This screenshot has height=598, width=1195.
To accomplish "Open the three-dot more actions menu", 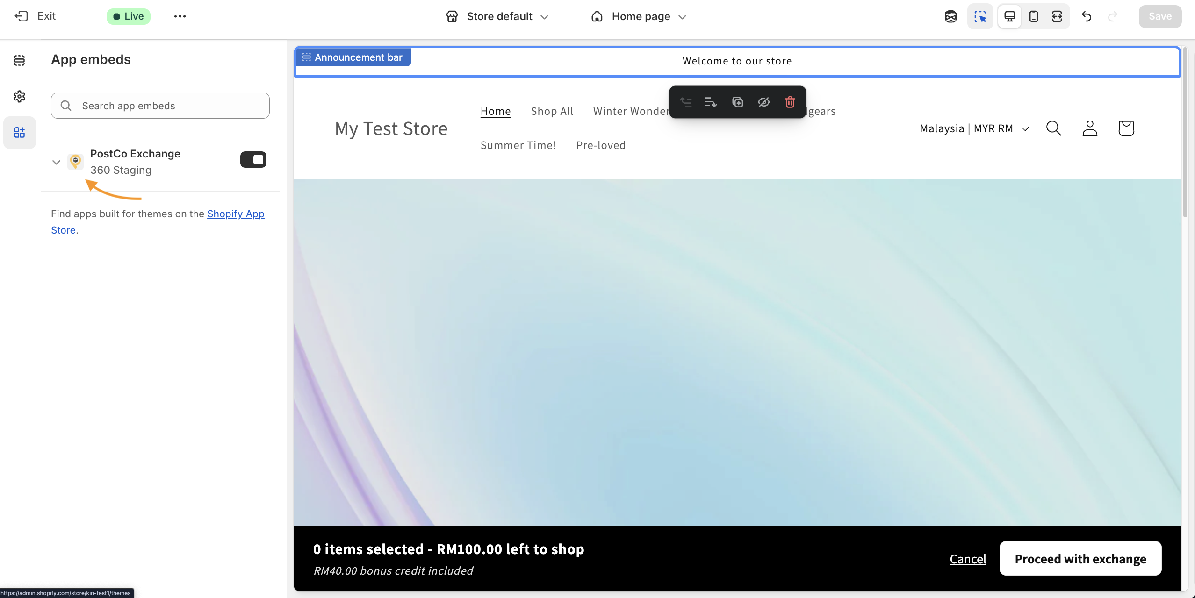I will pos(180,16).
